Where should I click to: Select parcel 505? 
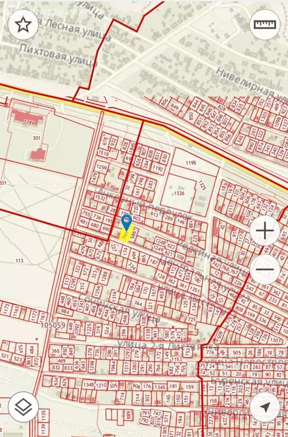pyautogui.click(x=237, y=353)
